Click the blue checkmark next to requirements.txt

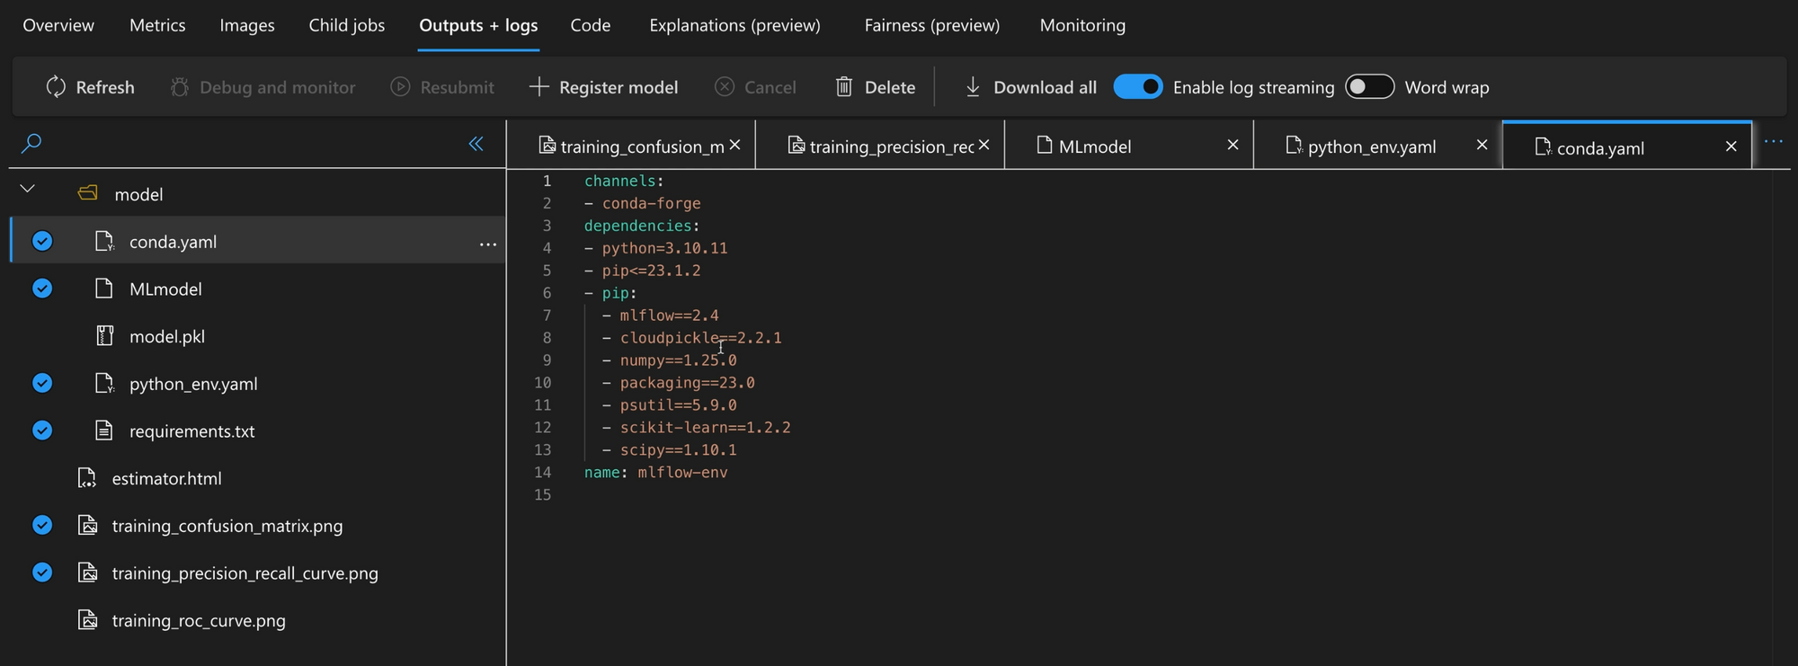(x=42, y=431)
